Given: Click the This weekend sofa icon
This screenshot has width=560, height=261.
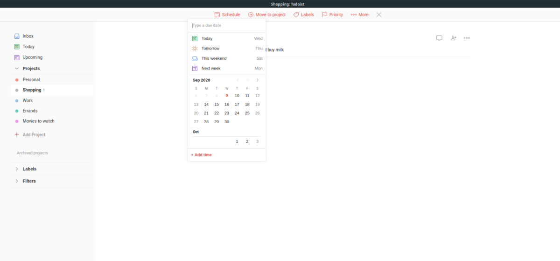Looking at the screenshot, I should (x=195, y=58).
